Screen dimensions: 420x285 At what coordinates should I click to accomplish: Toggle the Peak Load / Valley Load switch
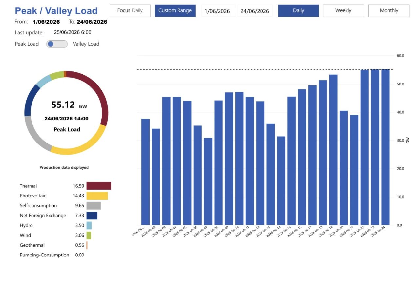(57, 44)
